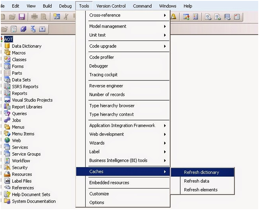The height and width of the screenshot is (210, 259).
Task: Select the Data Sets node
Action: [21, 80]
